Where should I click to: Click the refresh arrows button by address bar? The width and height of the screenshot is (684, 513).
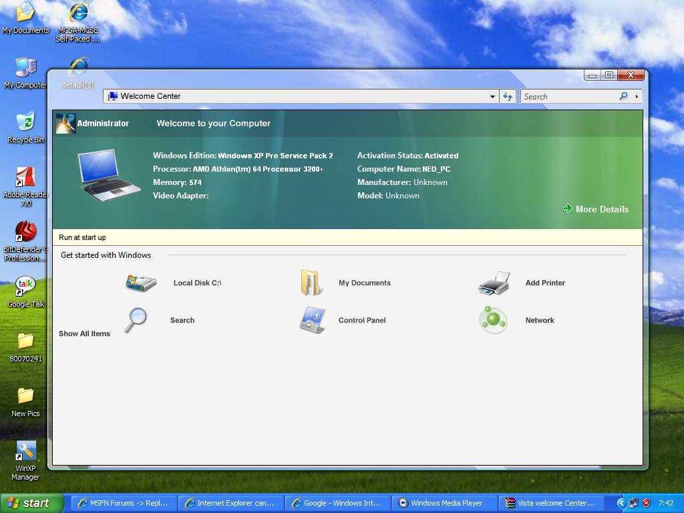(508, 96)
